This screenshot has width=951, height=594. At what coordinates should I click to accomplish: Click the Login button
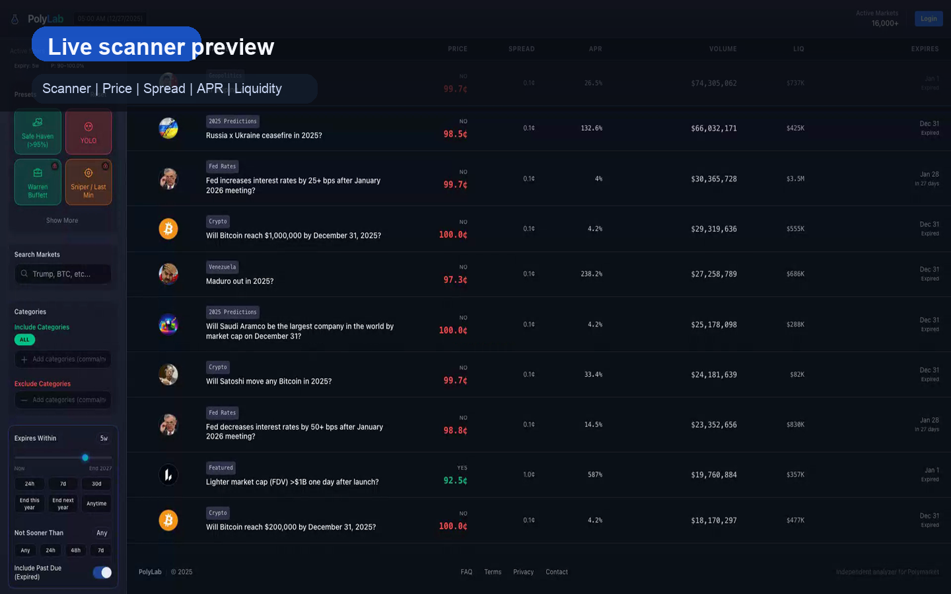coord(928,18)
